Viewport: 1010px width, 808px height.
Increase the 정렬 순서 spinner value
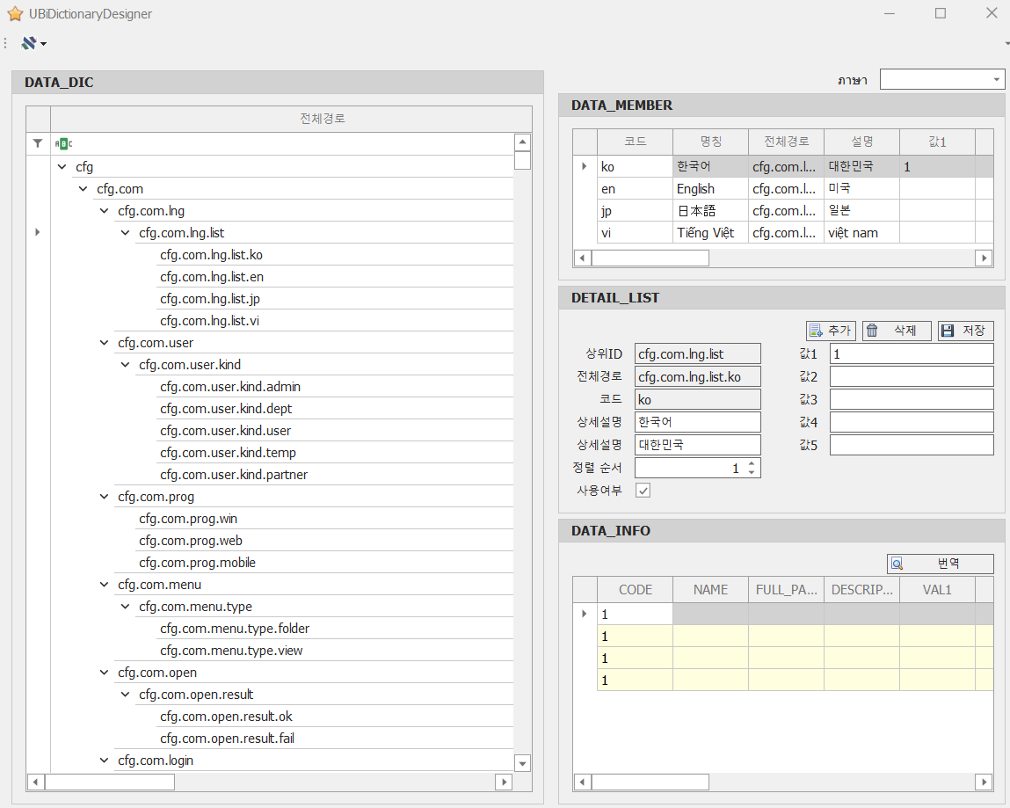pos(752,463)
